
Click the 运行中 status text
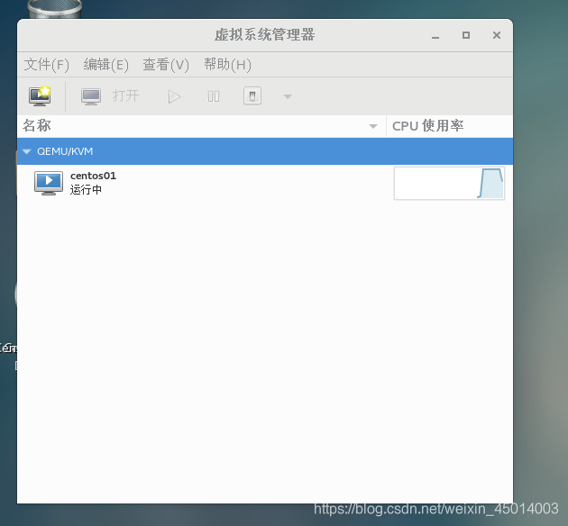[86, 189]
